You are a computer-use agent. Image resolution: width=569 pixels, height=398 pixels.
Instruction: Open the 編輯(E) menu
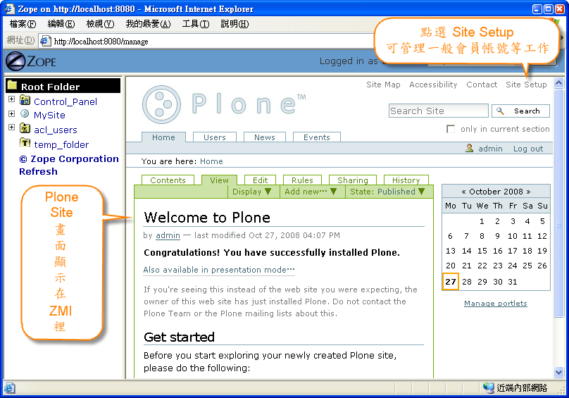point(61,24)
